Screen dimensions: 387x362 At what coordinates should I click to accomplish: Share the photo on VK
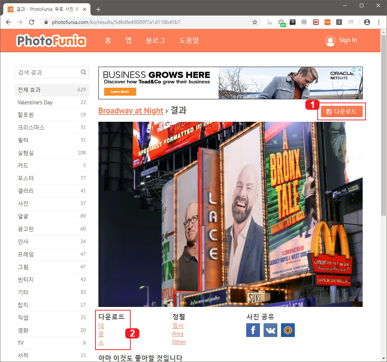tap(270, 330)
